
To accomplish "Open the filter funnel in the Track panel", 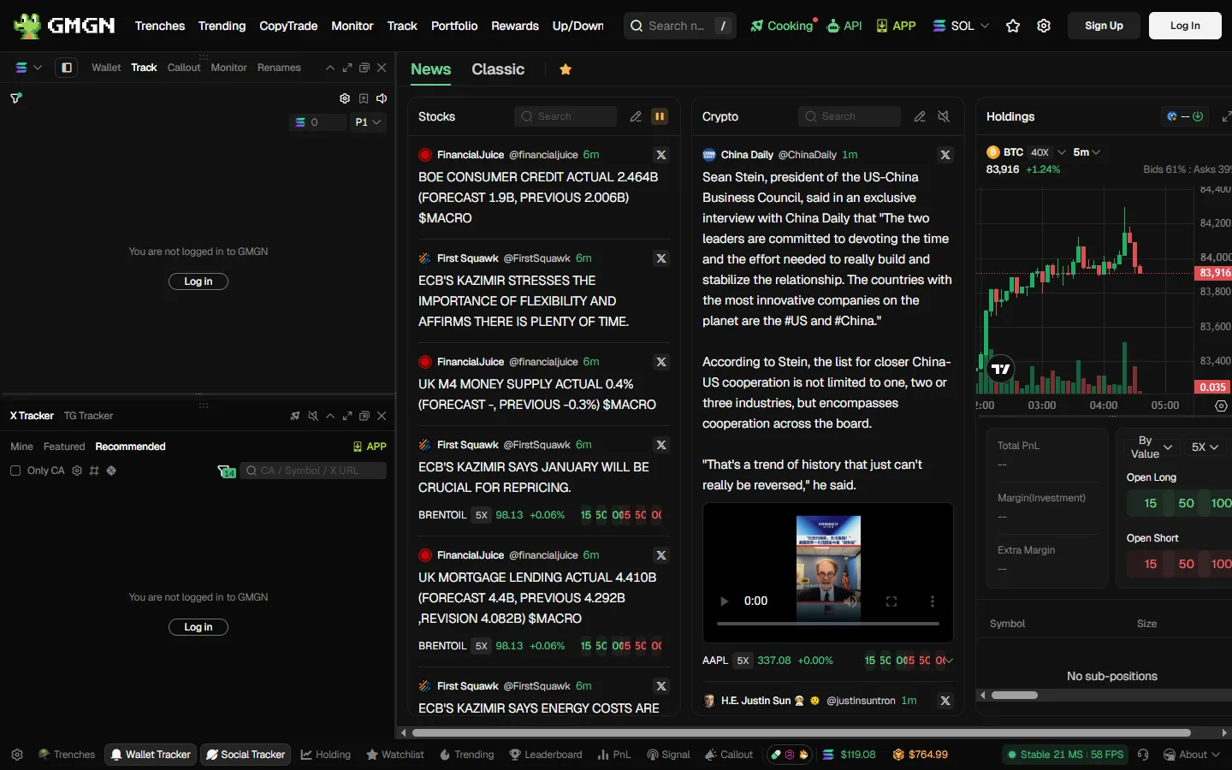I will click(15, 98).
